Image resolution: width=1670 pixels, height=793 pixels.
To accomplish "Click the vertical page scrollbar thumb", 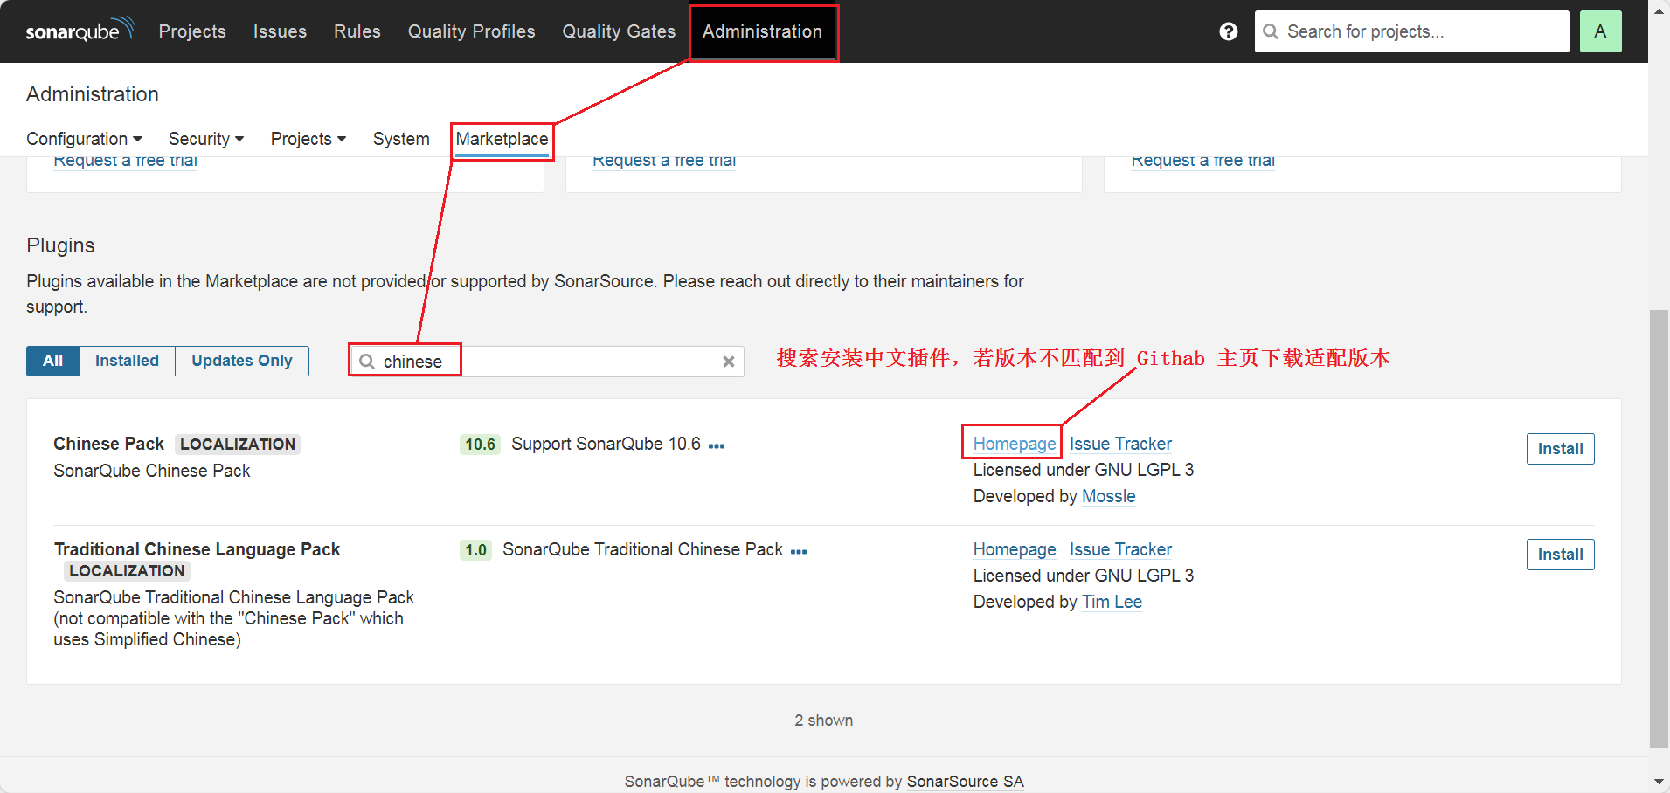I will [x=1659, y=528].
